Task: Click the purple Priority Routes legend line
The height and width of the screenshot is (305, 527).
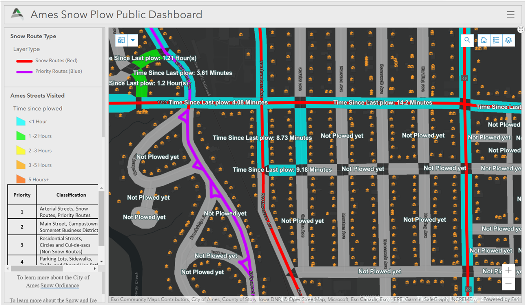Action: pyautogui.click(x=24, y=72)
